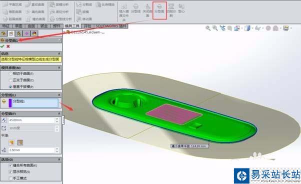Image resolution: width=301 pixels, height=184 pixels.
Task: Open DisplayManager tab icon
Action: tap(34, 33)
